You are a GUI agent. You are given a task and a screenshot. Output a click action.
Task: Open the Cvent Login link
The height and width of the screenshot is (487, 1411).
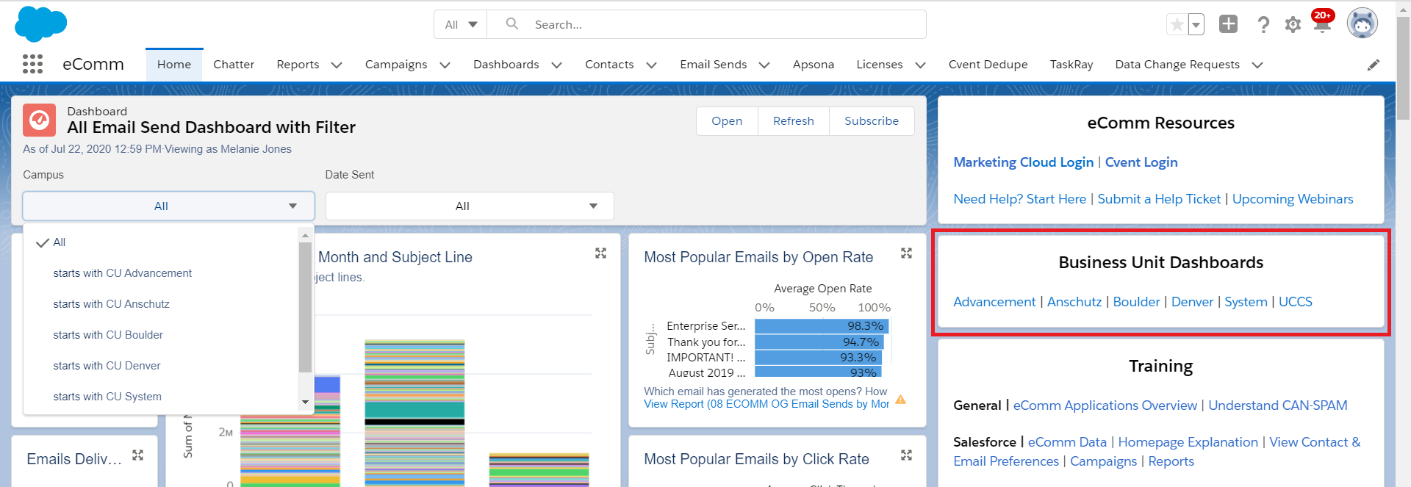coord(1141,162)
